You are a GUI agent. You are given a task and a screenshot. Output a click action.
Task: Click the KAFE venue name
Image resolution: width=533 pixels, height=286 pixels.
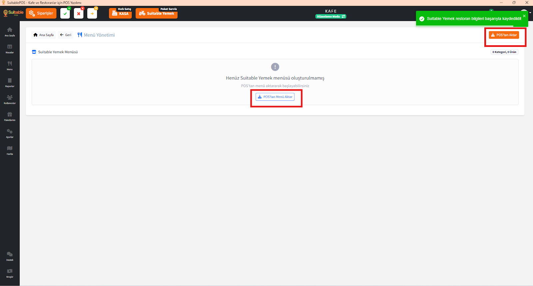click(331, 11)
